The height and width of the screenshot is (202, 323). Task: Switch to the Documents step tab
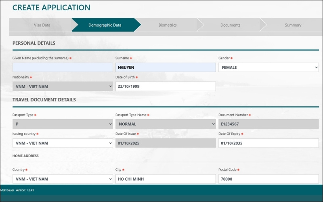(x=230, y=25)
